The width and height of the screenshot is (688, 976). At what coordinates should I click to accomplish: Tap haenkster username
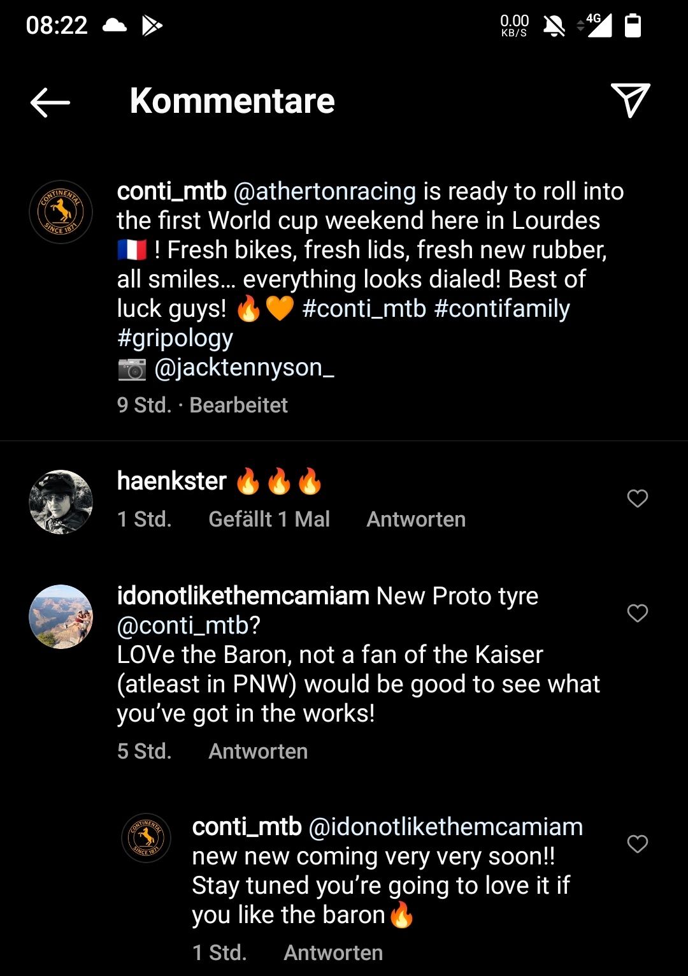tap(172, 481)
